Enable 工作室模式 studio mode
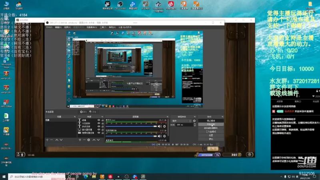320x180 pixels. coord(211,132)
